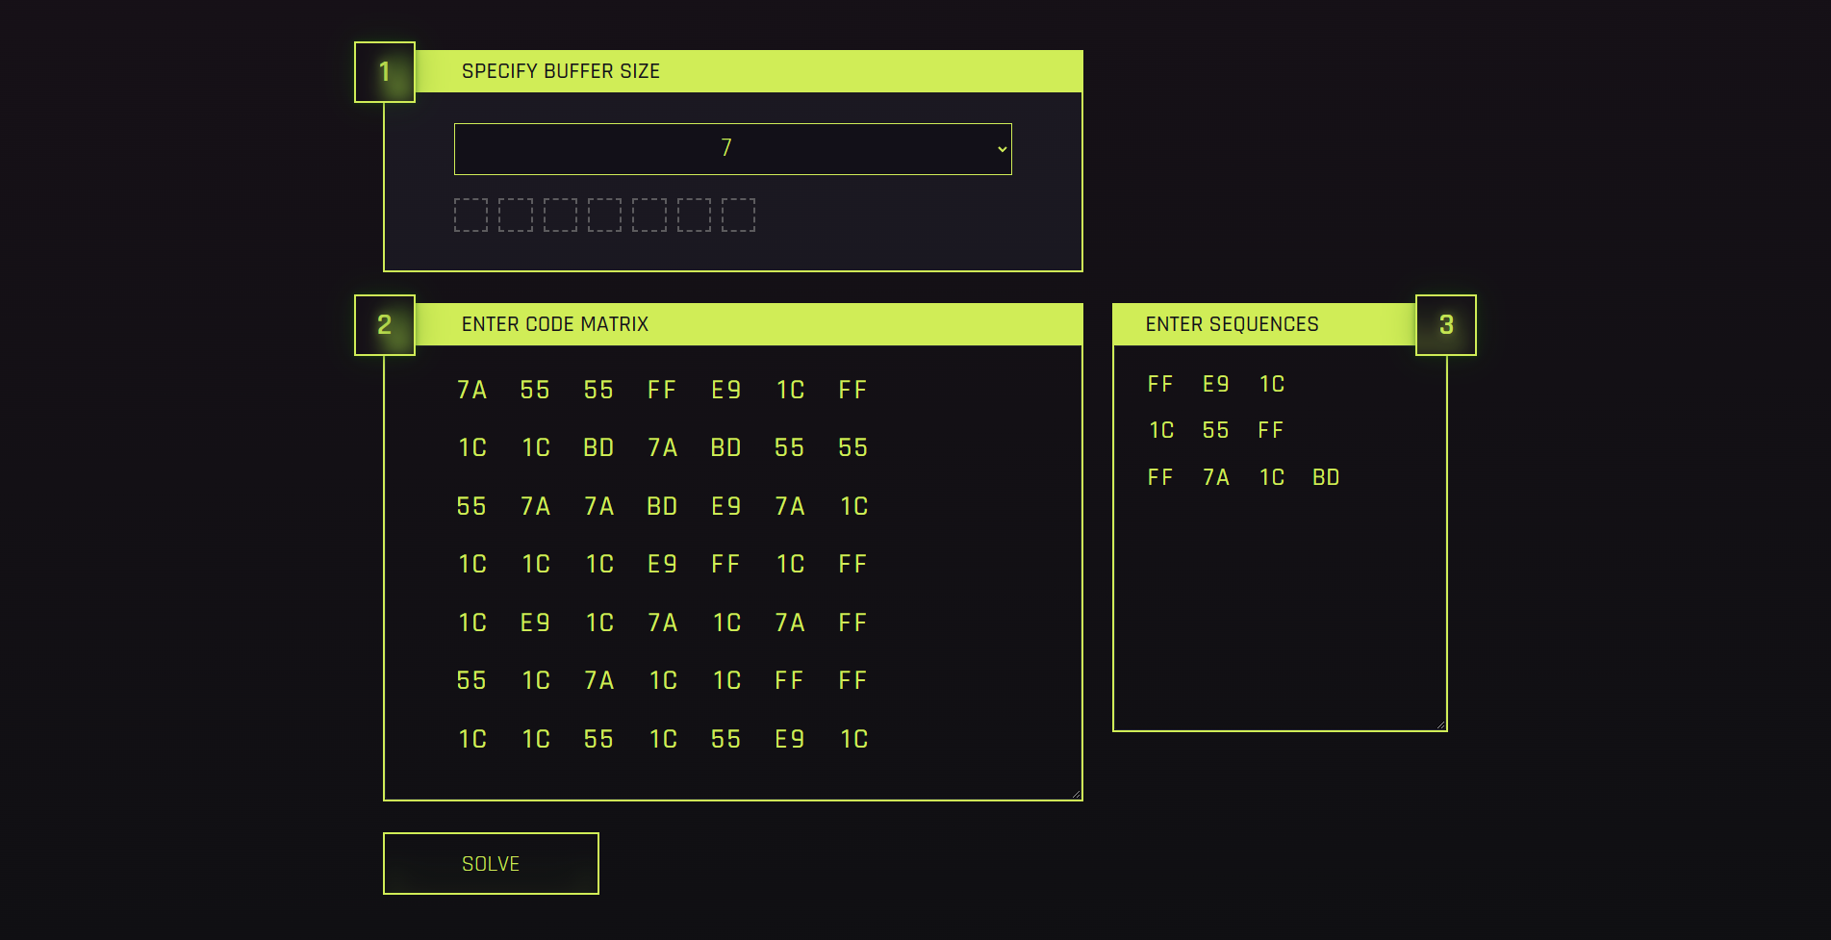Image resolution: width=1831 pixels, height=940 pixels.
Task: Click the step 1 number badge
Action: tap(385, 72)
